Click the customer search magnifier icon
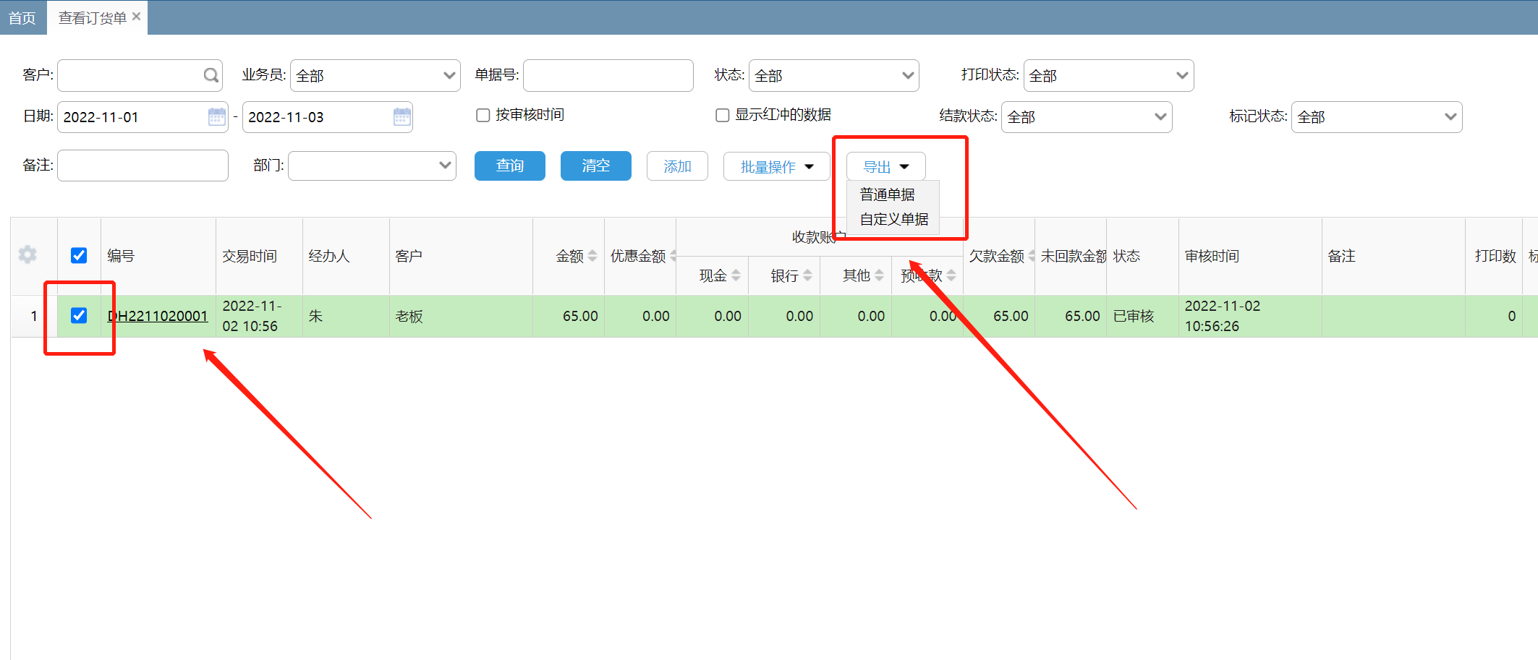 coord(211,75)
